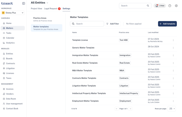Viewport: 182px width, 117px height.
Task: Open row menu for Immigration Matter Template
Action: tap(173, 55)
